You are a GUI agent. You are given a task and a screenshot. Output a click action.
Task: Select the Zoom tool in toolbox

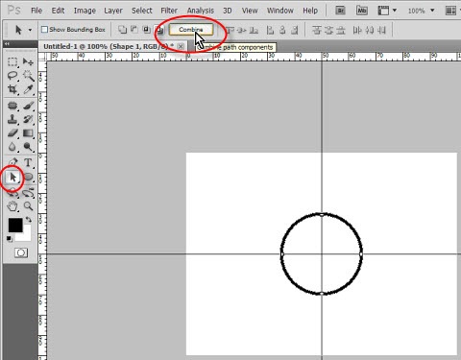tap(28, 206)
